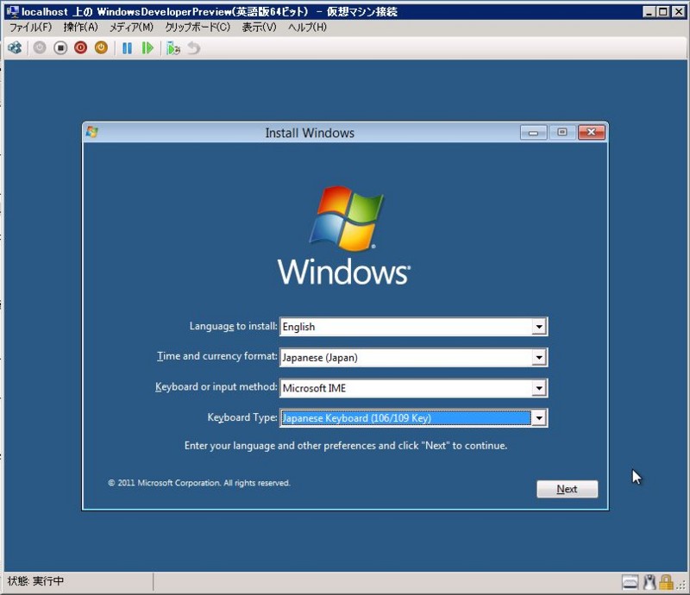Click the VM connection window title icon

[13, 11]
